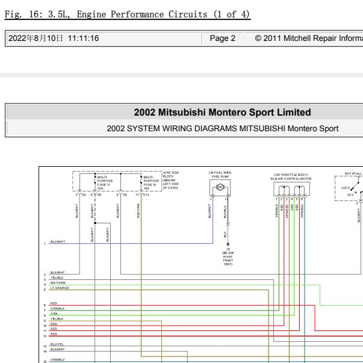The width and height of the screenshot is (363, 363).
Task: Click the "RED" label on row 10
Action: [x=54, y=324]
